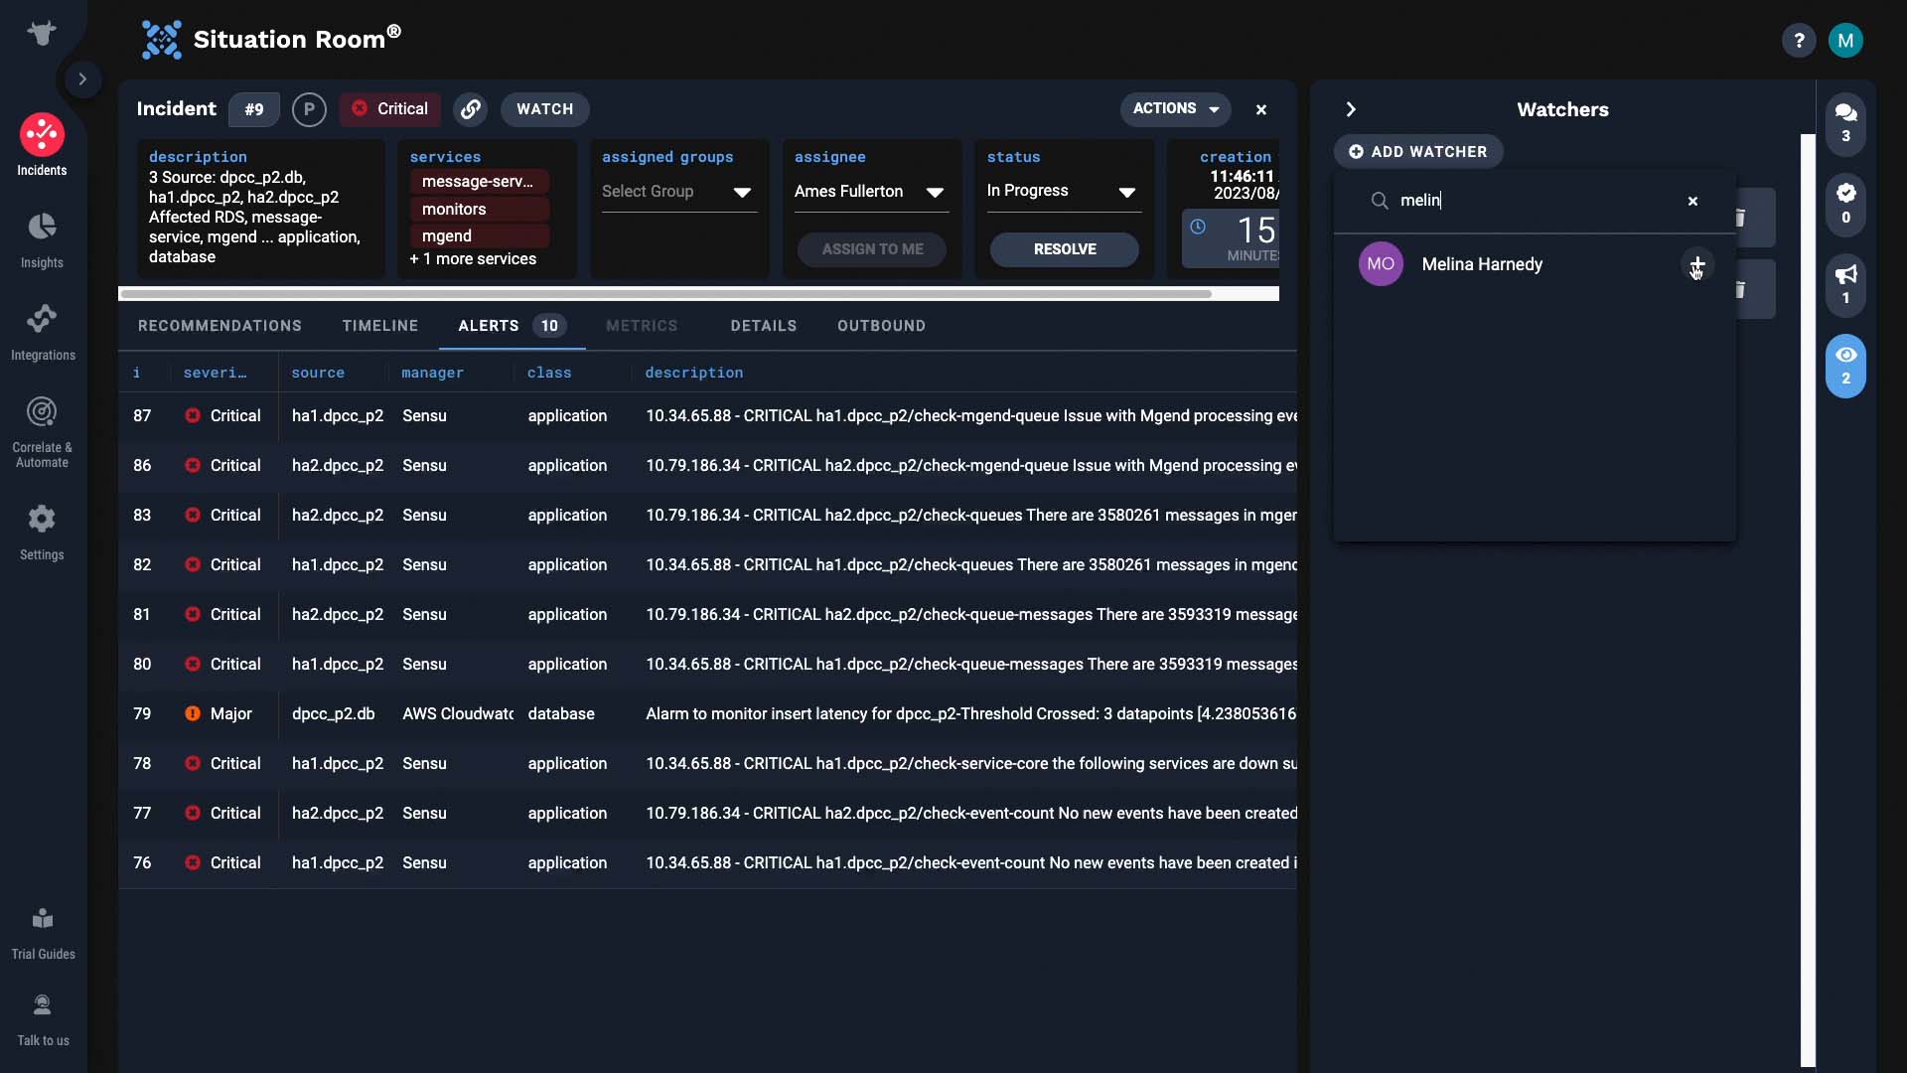Click dpcc_p2.db source cell
Image resolution: width=1907 pixels, height=1073 pixels.
[x=333, y=713]
